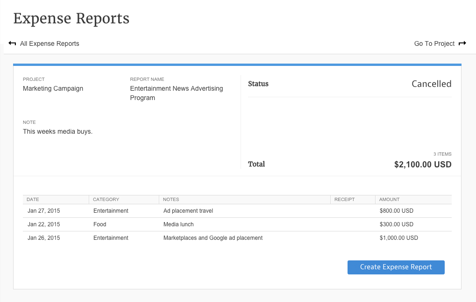Click the Notes column header
The width and height of the screenshot is (476, 302).
click(x=171, y=200)
